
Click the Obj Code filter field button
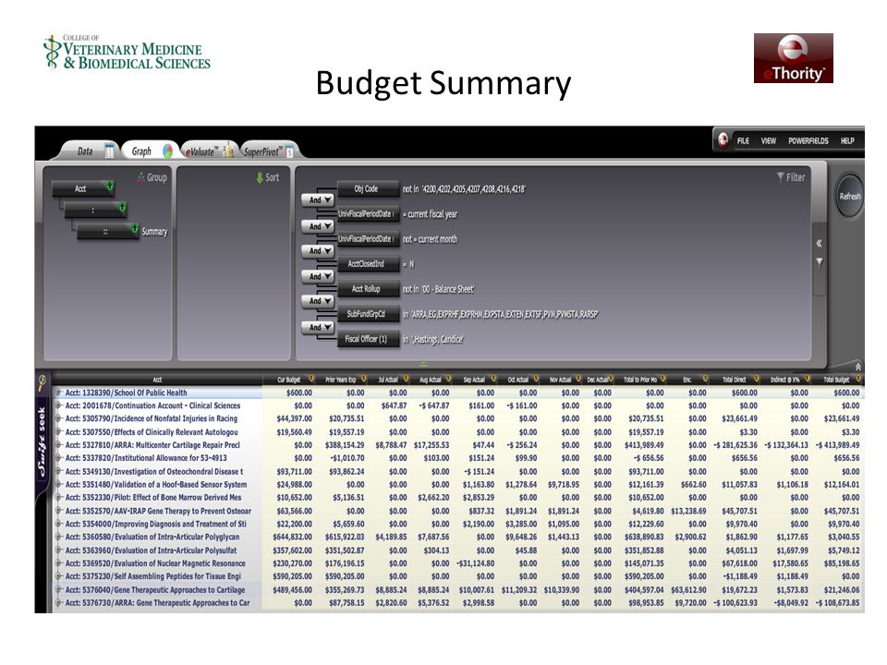[x=368, y=188]
